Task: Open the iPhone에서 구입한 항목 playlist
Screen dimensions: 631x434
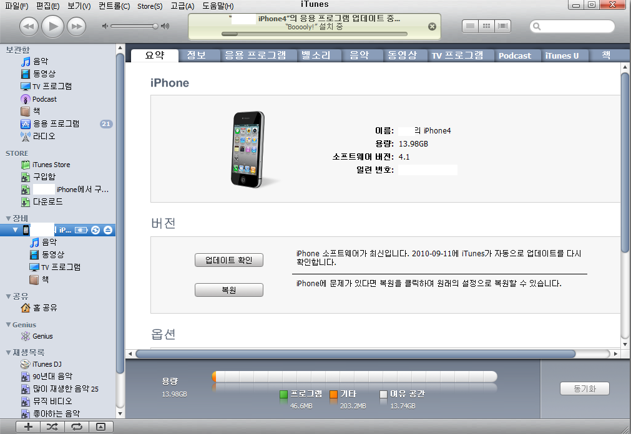Action: (x=65, y=189)
